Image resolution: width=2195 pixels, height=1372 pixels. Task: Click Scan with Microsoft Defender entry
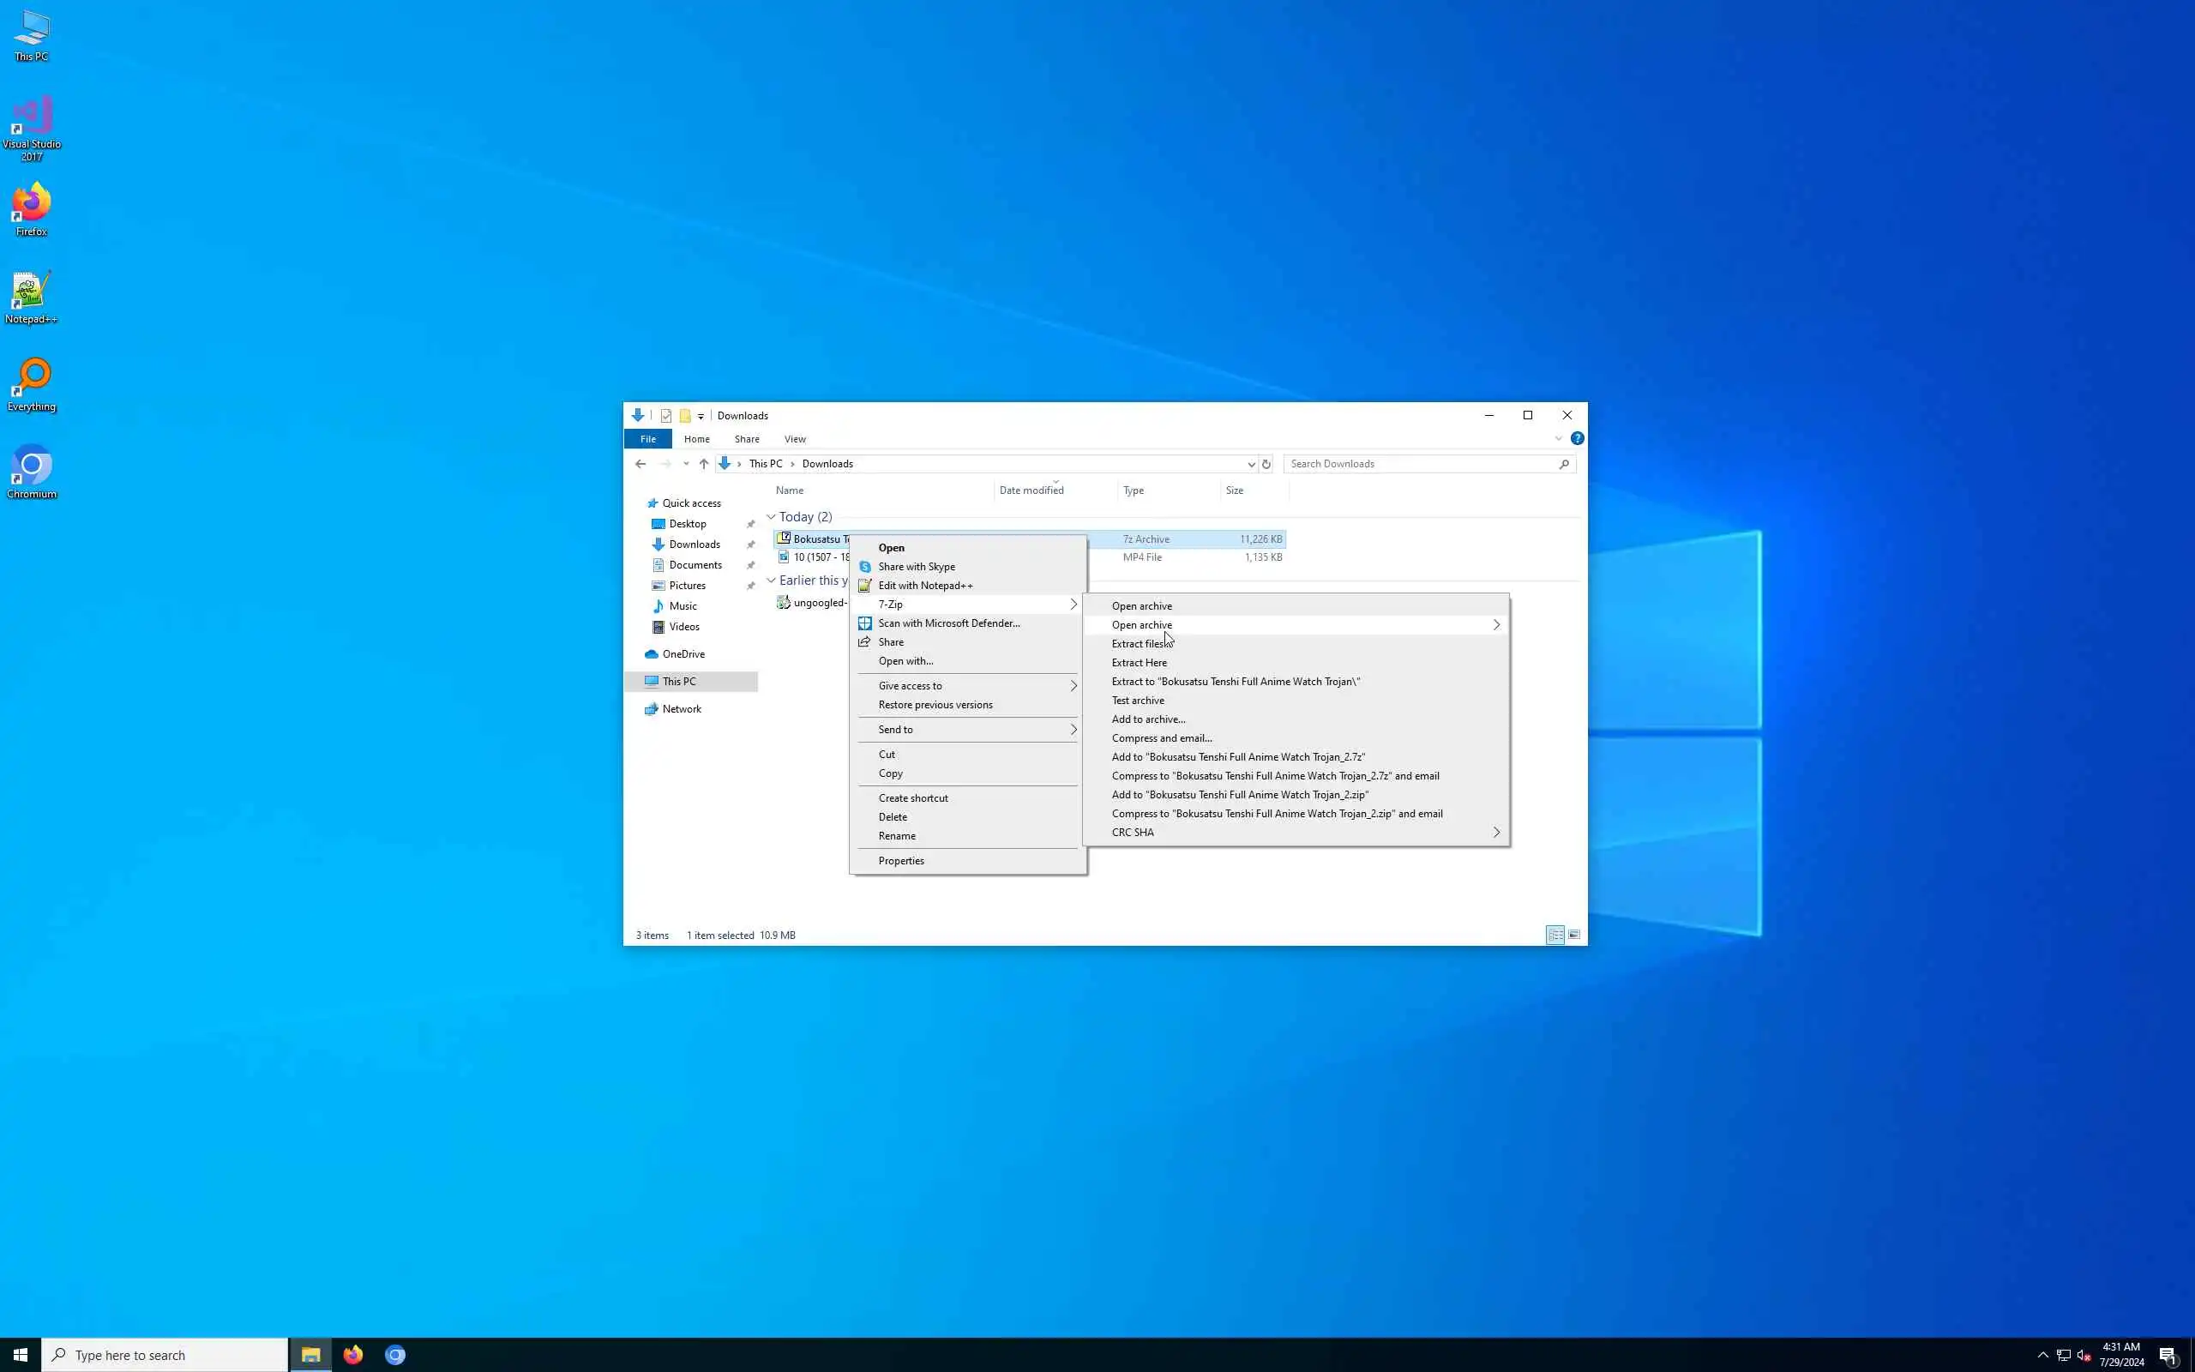point(947,623)
